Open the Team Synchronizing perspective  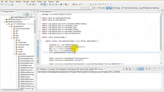(130, 8)
